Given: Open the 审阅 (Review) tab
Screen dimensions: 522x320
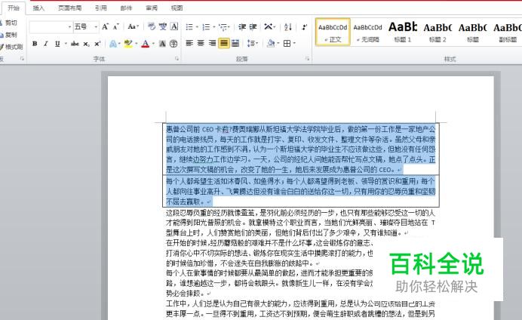Looking at the screenshot, I should pyautogui.click(x=152, y=8).
